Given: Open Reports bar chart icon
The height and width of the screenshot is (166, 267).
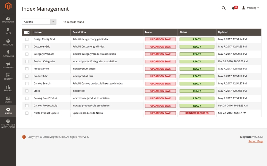Looking at the screenshot, I should (8, 88).
